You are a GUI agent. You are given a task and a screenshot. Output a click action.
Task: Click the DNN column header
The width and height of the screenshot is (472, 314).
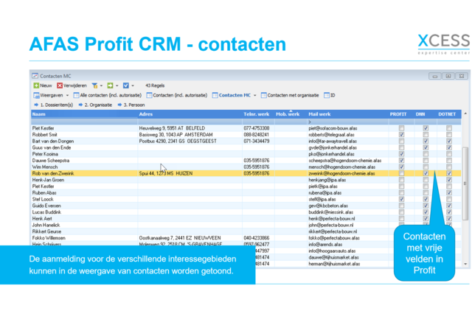426,114
